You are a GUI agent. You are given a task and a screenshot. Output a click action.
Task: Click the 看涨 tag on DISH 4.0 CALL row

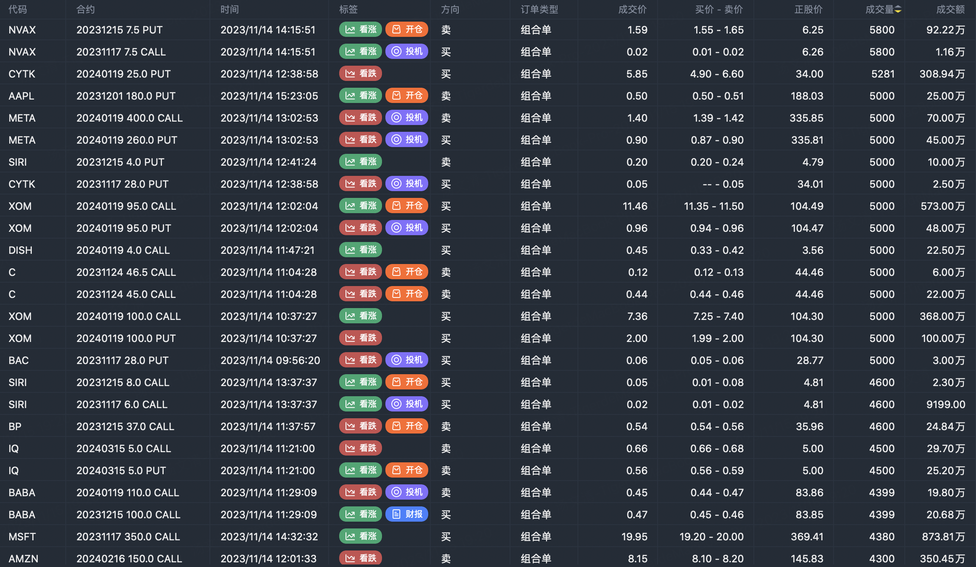tap(361, 250)
